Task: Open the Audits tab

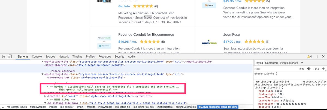Action: 132,57
